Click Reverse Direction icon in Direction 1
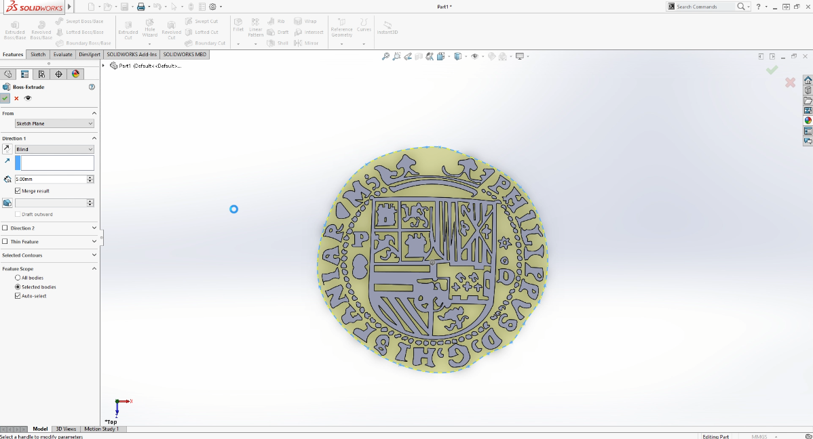 tap(7, 149)
